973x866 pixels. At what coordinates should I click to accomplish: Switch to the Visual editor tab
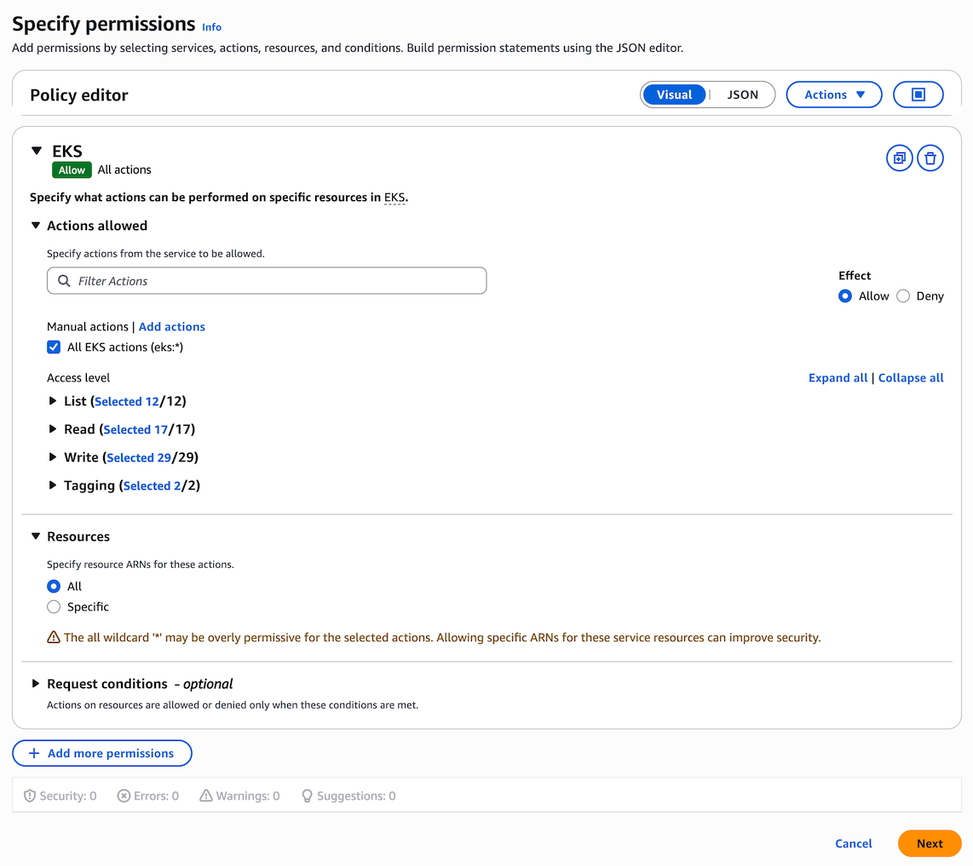point(674,95)
